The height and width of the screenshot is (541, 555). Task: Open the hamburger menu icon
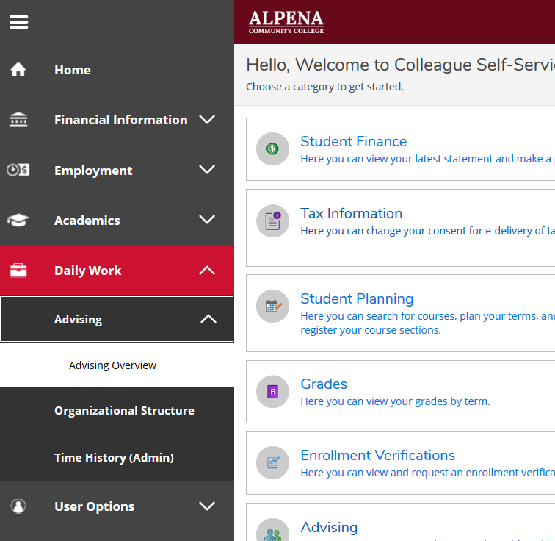(x=19, y=22)
